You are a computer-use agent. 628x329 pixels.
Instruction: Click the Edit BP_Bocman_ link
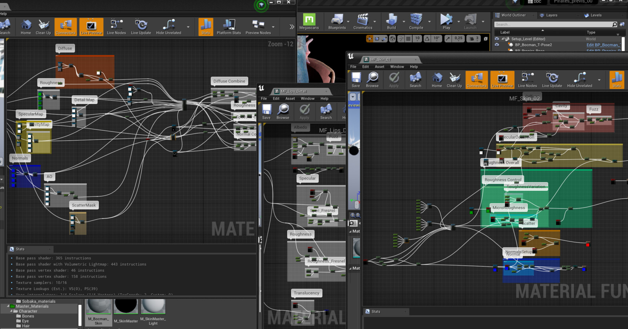pyautogui.click(x=603, y=45)
